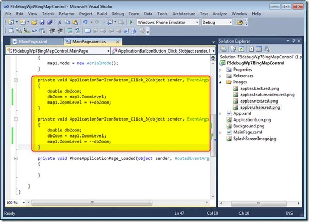
Task: Collapse the ApplicationBarIconButton_Click_2 method outline
Action: pyautogui.click(x=16, y=80)
